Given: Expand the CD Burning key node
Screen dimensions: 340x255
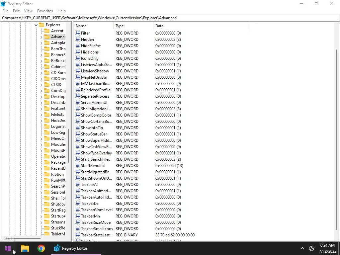Looking at the screenshot, I should tap(41, 73).
